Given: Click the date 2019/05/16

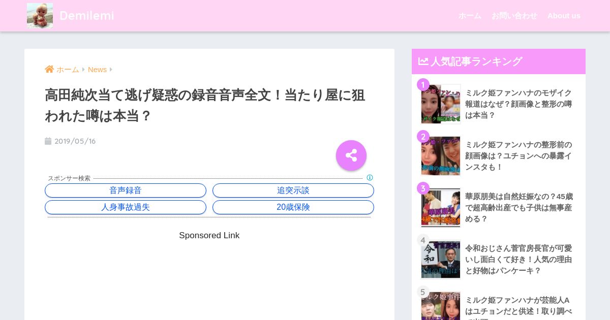Looking at the screenshot, I should point(75,141).
